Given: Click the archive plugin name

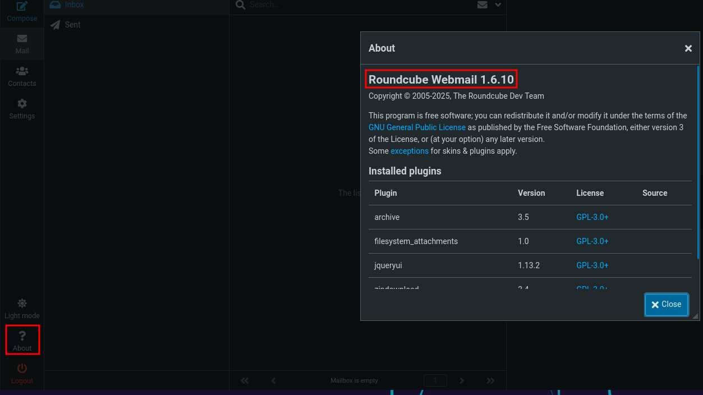Looking at the screenshot, I should pos(387,217).
